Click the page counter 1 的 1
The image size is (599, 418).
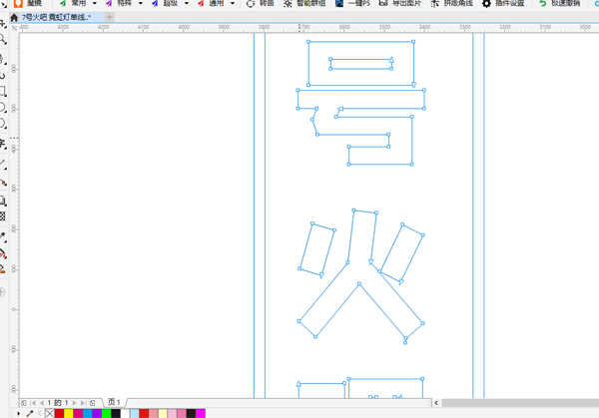(x=58, y=403)
